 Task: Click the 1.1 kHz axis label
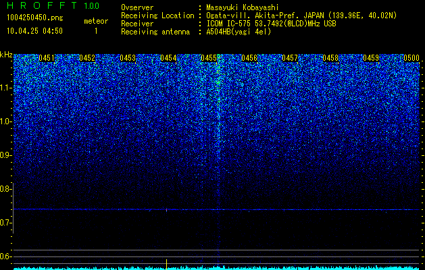[x=5, y=88]
